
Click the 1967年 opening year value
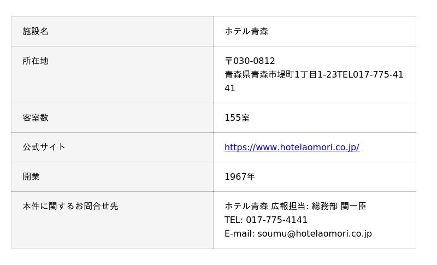point(240,176)
